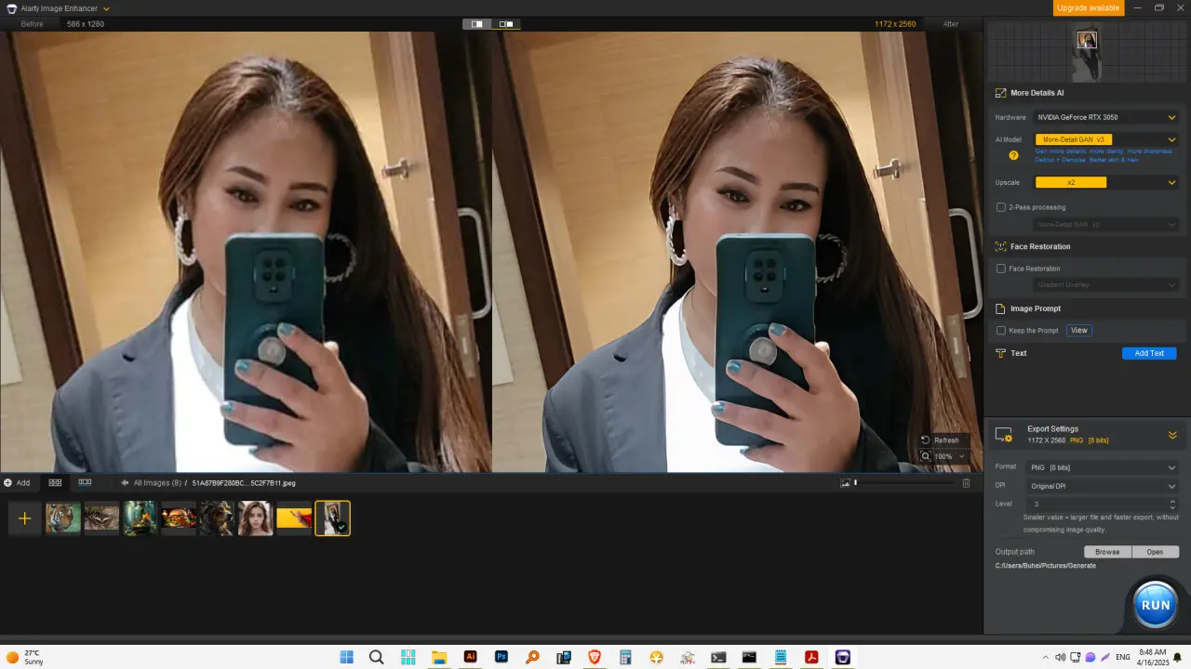Open the DPI Original DPI dropdown
Screen dimensions: 1191x669
pyautogui.click(x=1102, y=486)
